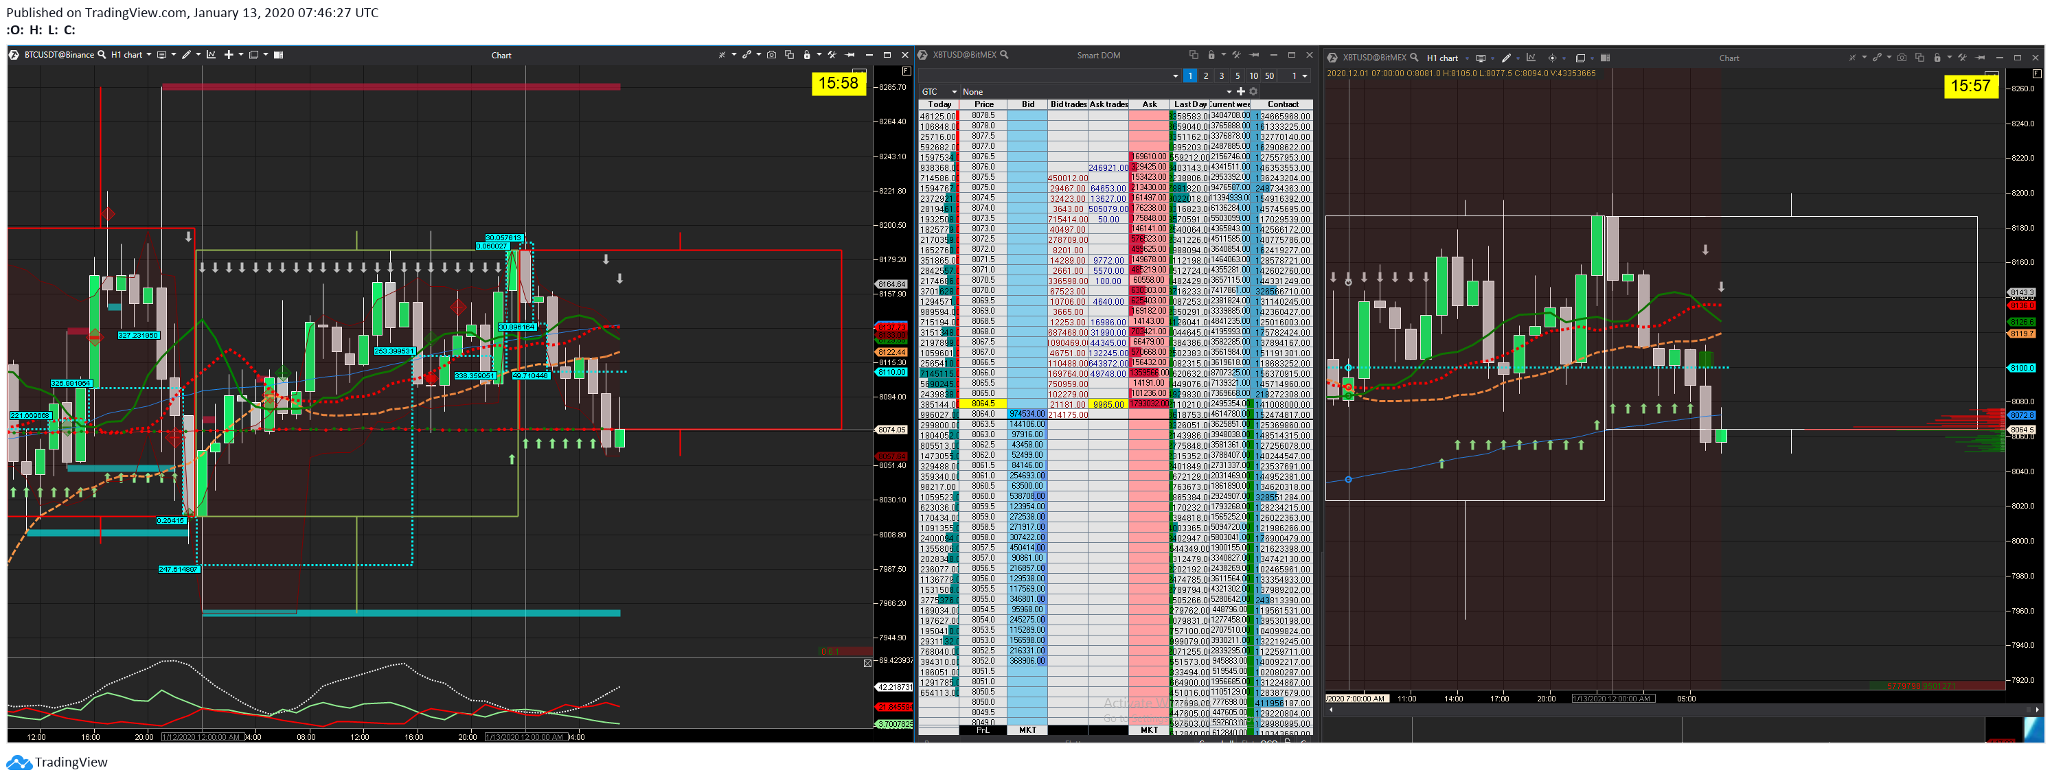This screenshot has width=2052, height=781.
Task: Toggle the lock icon in XBTUSD chart
Action: tap(1937, 58)
